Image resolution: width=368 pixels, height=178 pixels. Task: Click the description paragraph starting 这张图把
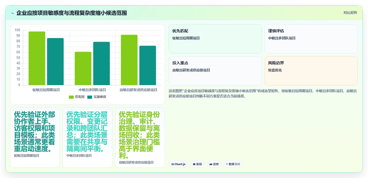(x=263, y=93)
